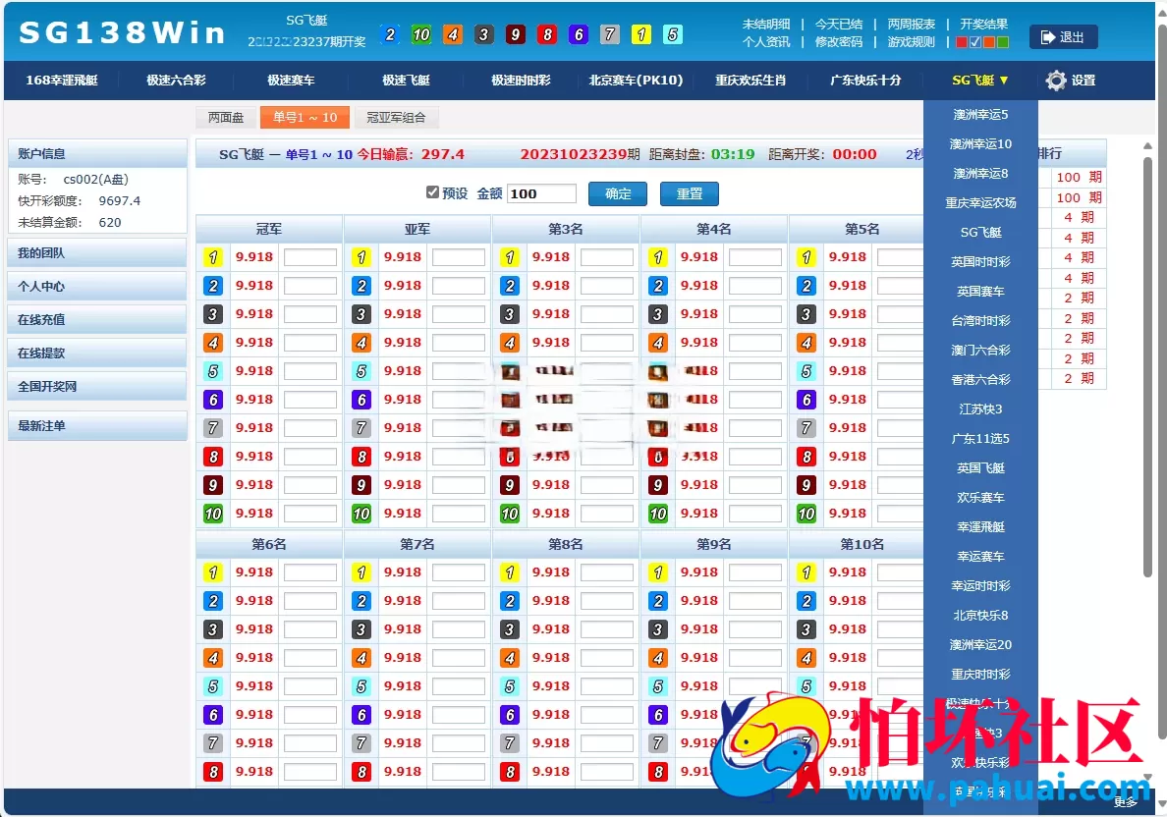
Task: Select number 10 icon in 第4名 column
Action: pyautogui.click(x=657, y=514)
